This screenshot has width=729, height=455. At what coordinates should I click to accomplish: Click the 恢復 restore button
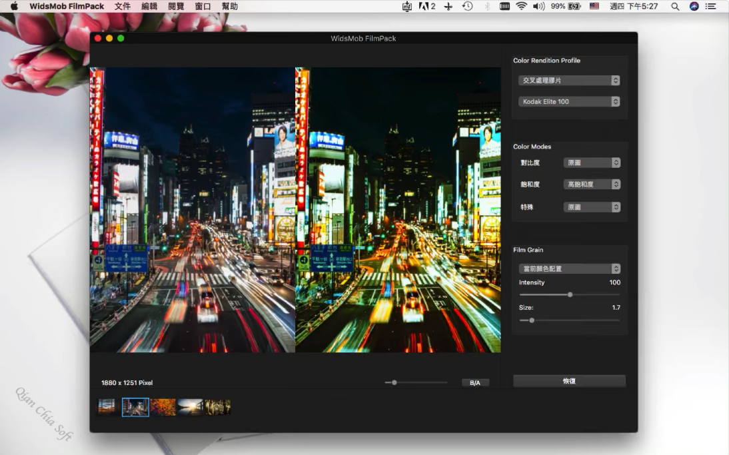(x=569, y=381)
